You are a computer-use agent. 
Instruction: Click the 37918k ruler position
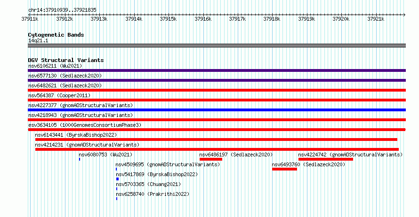[x=272, y=19]
